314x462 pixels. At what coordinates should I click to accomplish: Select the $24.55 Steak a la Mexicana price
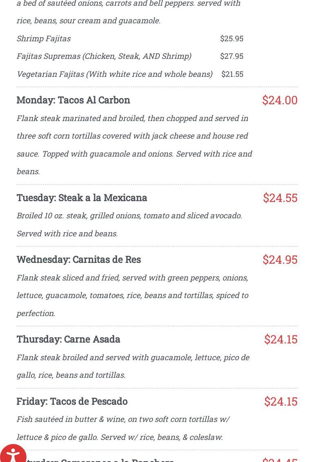pyautogui.click(x=280, y=198)
